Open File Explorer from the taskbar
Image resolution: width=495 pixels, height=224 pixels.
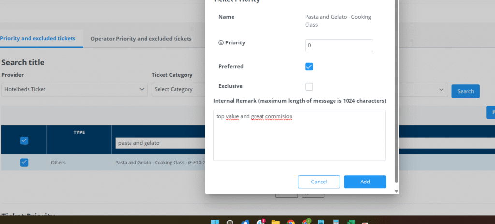point(276,222)
